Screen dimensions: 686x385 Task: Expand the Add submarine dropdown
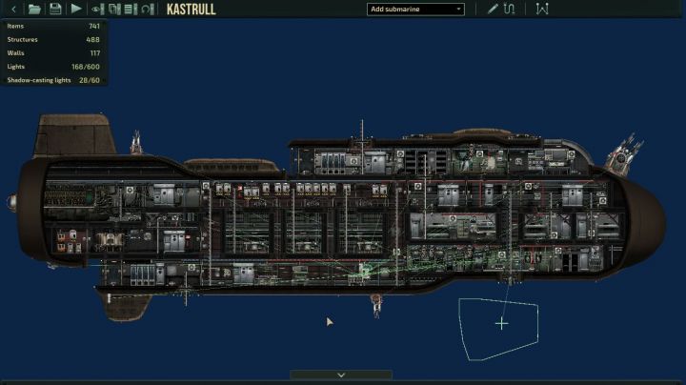coord(415,10)
